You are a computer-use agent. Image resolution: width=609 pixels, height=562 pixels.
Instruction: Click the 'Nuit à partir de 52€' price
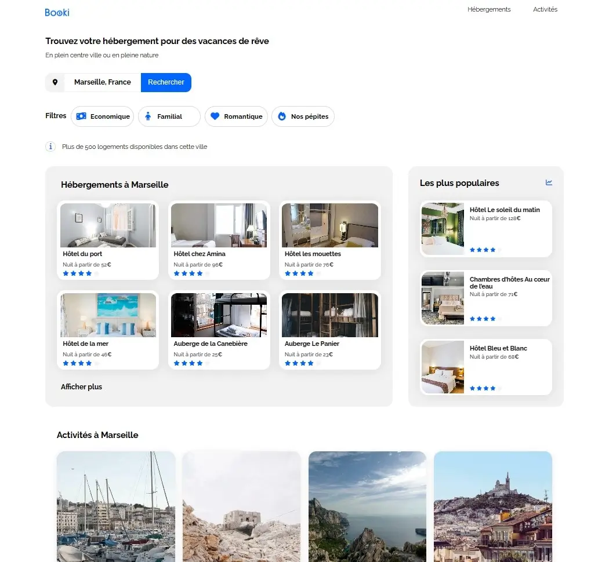pyautogui.click(x=87, y=265)
